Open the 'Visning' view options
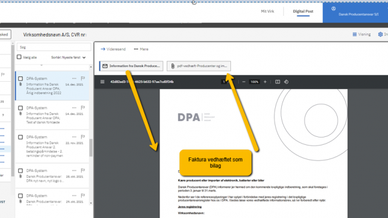 pos(361,35)
